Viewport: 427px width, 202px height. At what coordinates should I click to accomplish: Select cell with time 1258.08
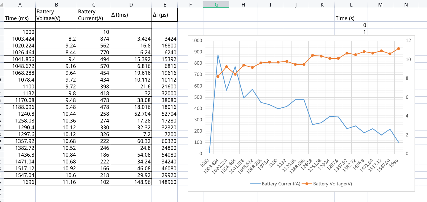[20, 120]
